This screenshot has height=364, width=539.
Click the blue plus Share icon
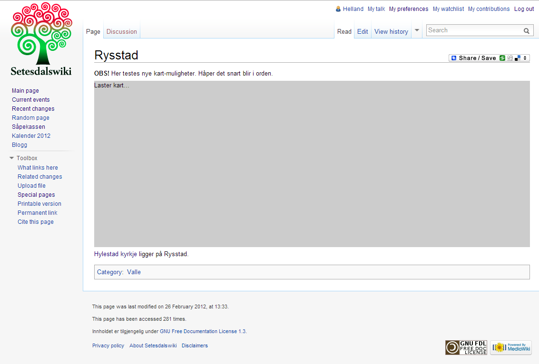click(x=454, y=58)
